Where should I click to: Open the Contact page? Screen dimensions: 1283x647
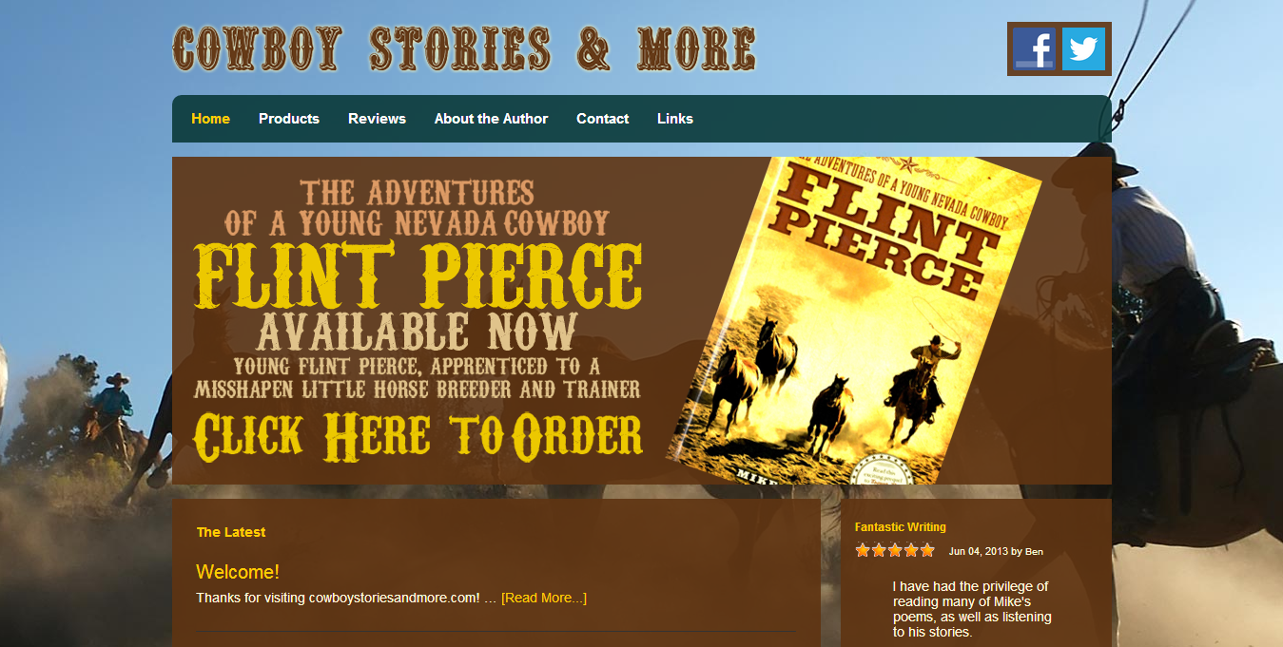602,119
